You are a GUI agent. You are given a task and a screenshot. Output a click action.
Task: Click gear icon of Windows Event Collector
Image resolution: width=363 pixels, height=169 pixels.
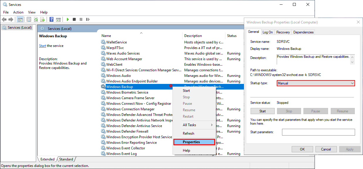103,148
